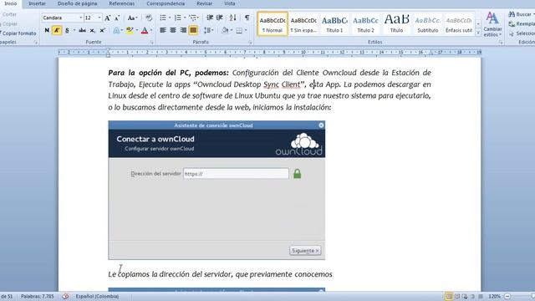Select the Normal style
Image resolution: width=535 pixels, height=301 pixels.
273,24
